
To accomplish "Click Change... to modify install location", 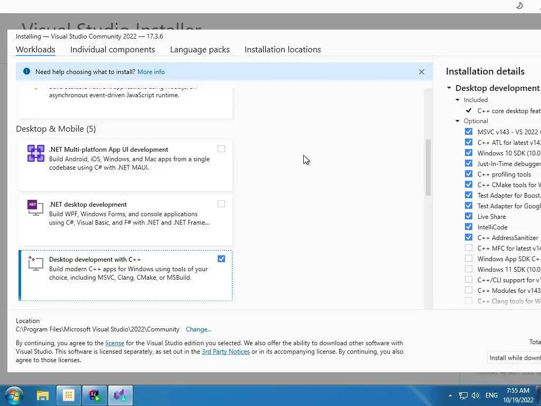I will 199,329.
